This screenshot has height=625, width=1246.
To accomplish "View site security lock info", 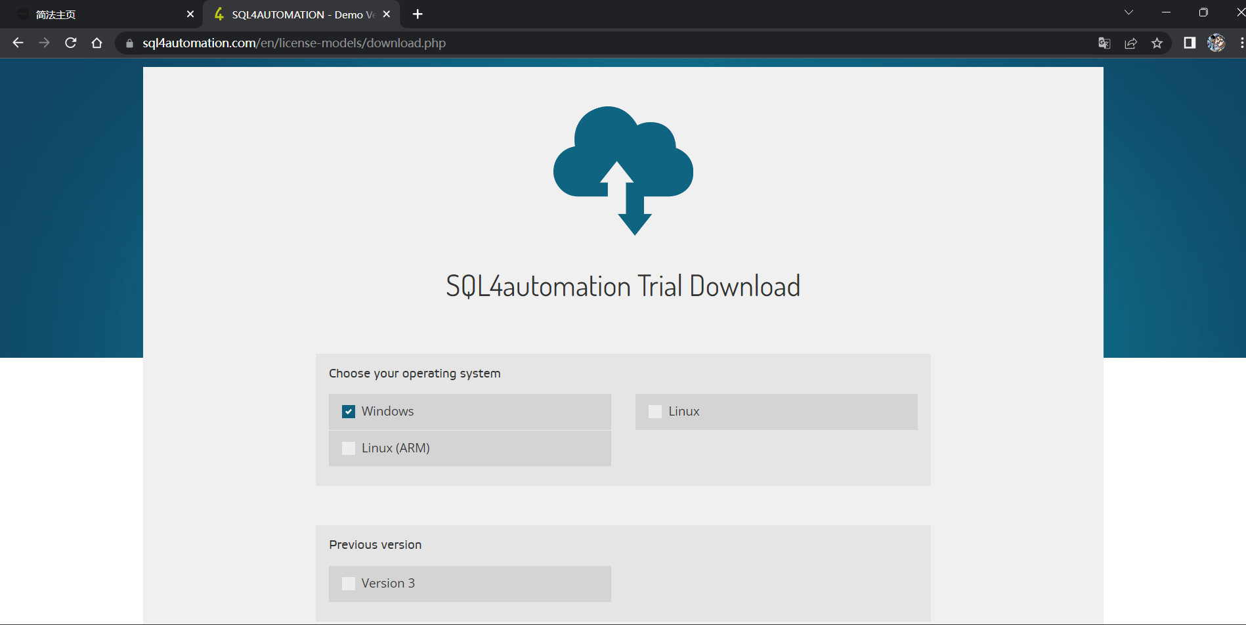I will [x=129, y=43].
